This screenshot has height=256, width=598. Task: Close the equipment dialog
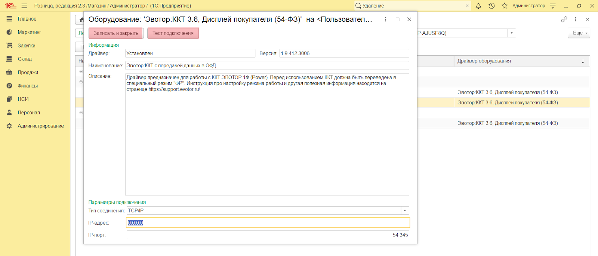click(409, 19)
